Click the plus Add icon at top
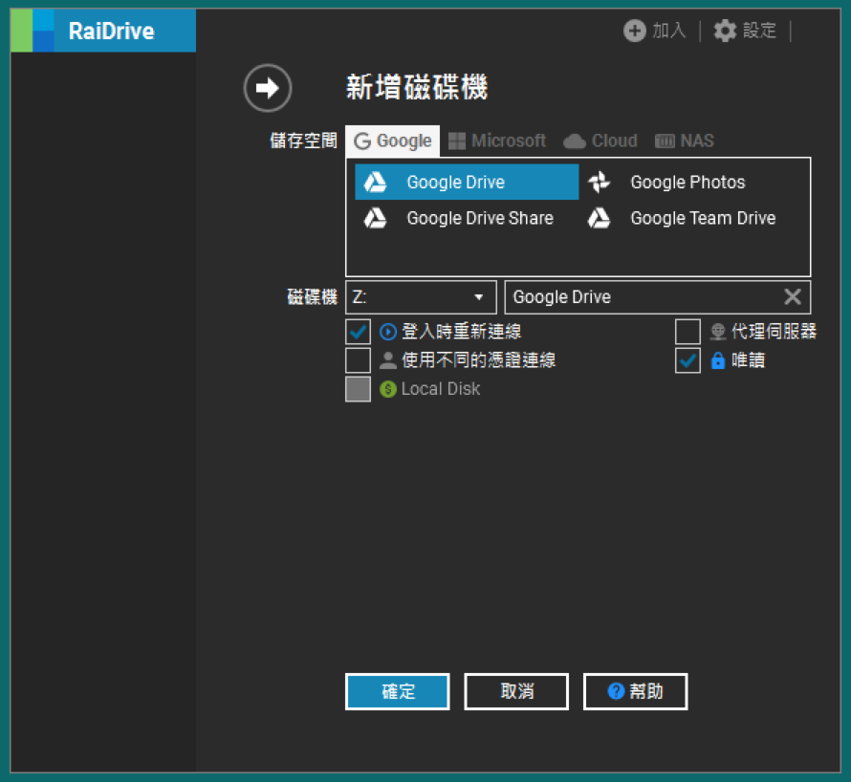 pos(635,31)
